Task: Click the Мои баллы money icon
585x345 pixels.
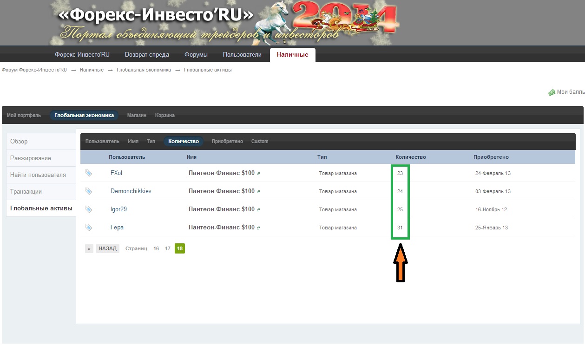Action: (552, 92)
